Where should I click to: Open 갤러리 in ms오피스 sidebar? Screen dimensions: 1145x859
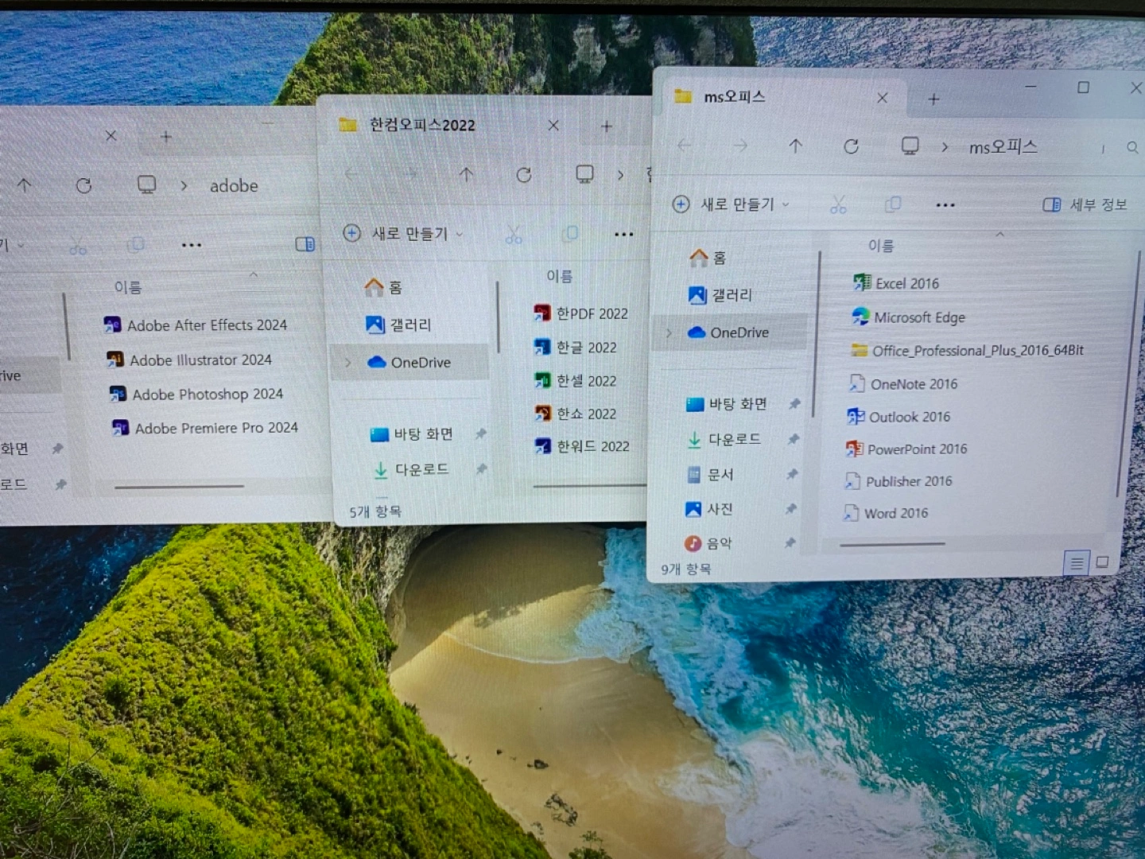[720, 295]
